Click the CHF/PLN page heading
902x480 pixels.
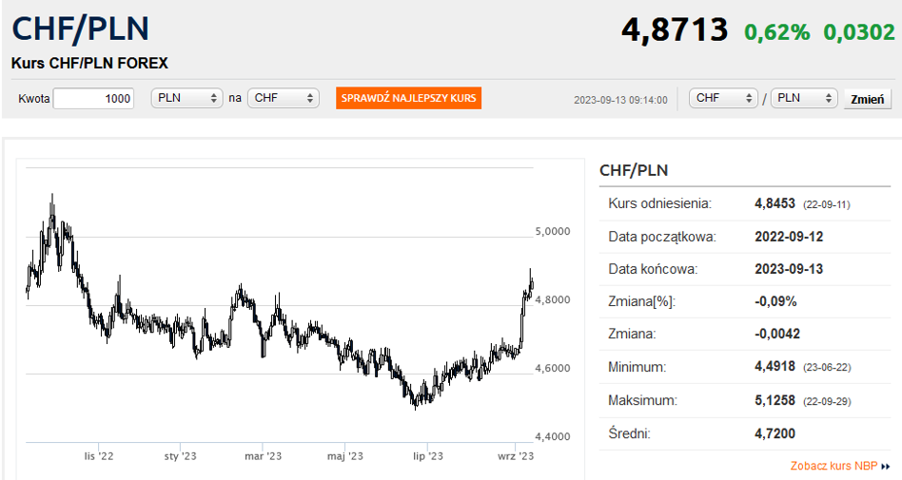[x=81, y=29]
